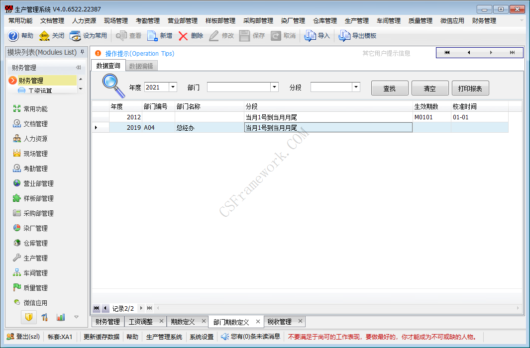The height and width of the screenshot is (348, 530).
Task: Click the Help (帮助) toolbar icon
Action: coord(13,36)
